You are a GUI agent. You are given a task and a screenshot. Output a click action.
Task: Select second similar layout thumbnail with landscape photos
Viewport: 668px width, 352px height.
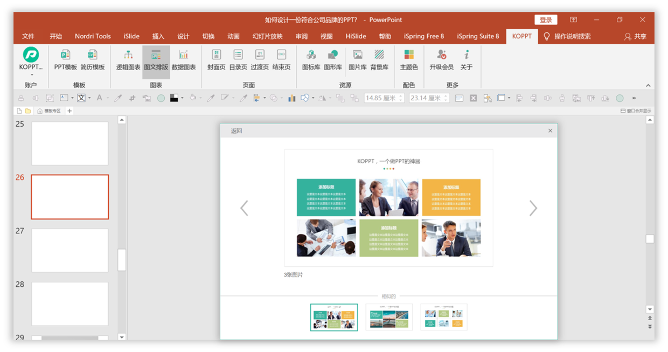tap(389, 317)
